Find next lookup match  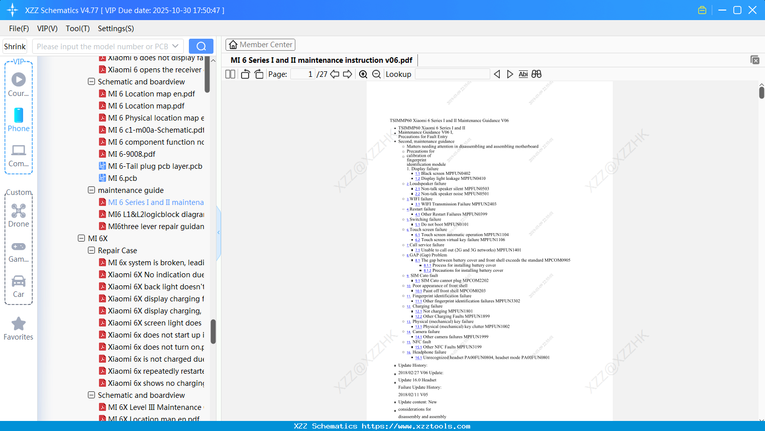(510, 74)
